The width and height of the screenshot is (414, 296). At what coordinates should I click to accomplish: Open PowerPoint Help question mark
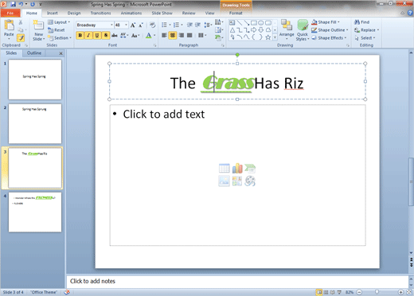click(410, 13)
